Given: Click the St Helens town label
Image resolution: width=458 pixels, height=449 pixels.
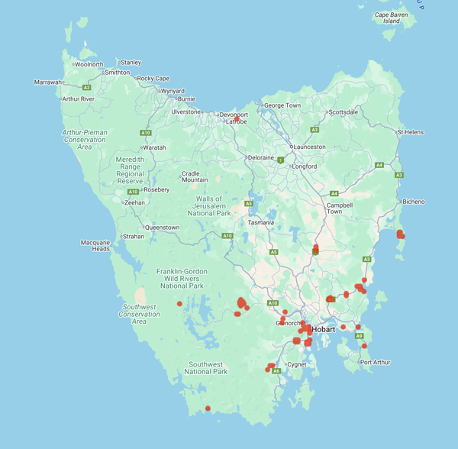Looking at the screenshot, I should (x=409, y=132).
